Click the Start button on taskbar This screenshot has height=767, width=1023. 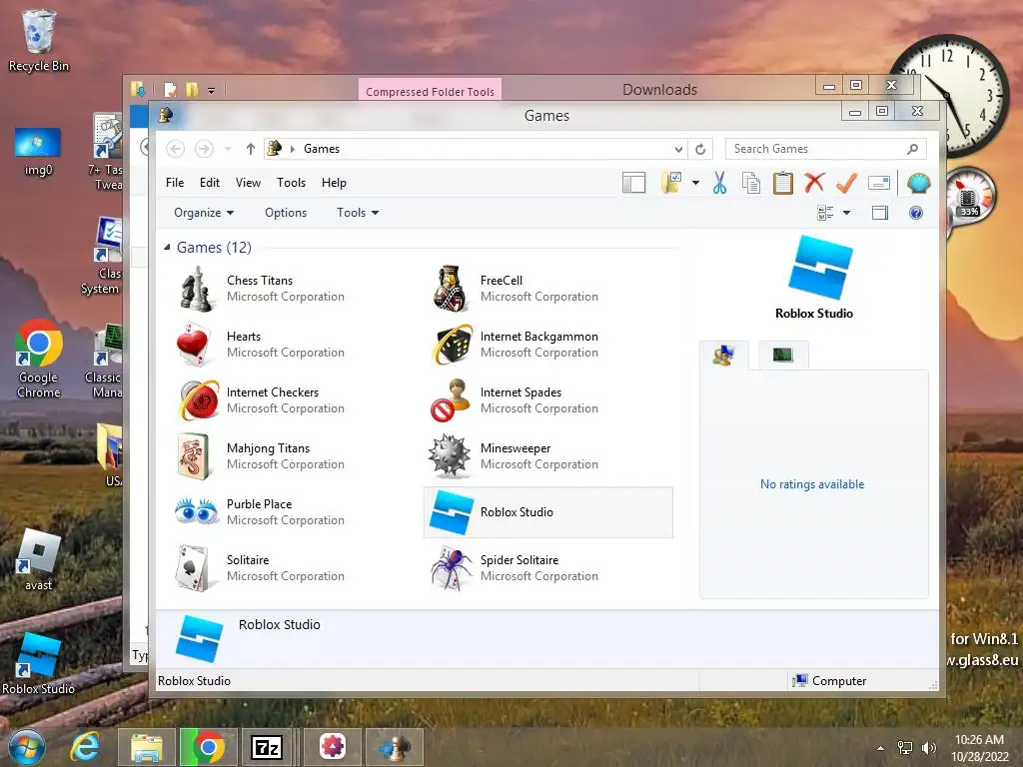coord(27,747)
